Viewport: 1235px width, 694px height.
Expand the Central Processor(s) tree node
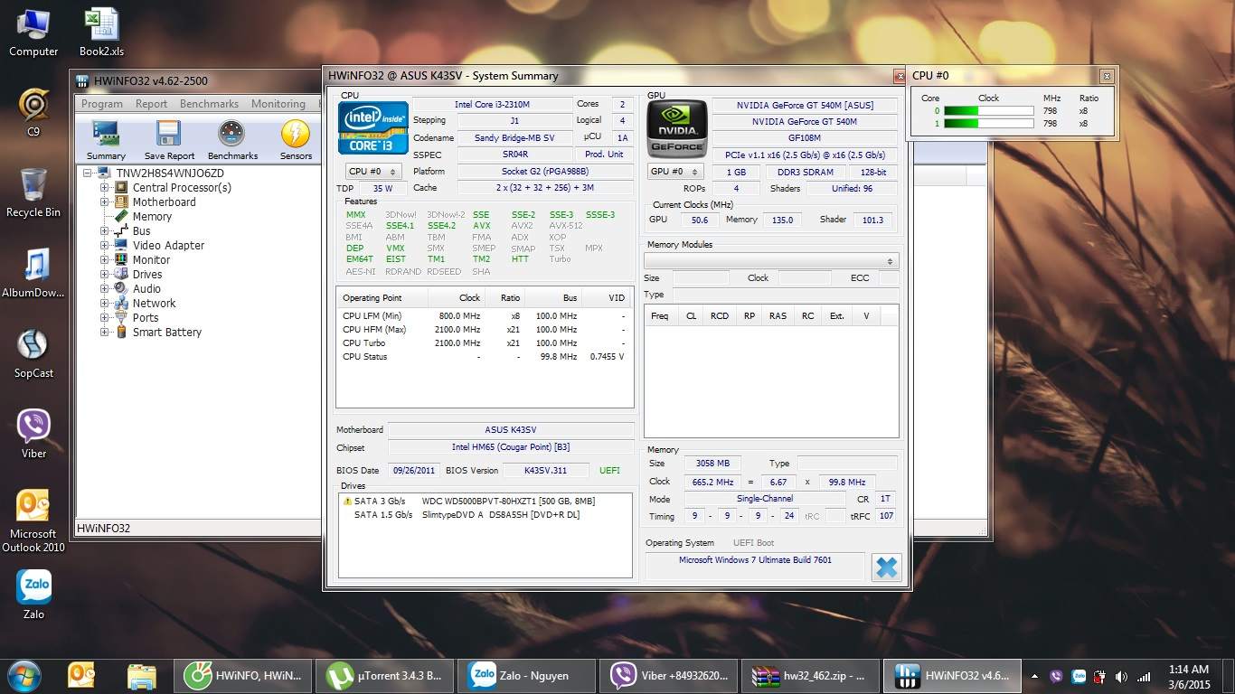[x=105, y=188]
